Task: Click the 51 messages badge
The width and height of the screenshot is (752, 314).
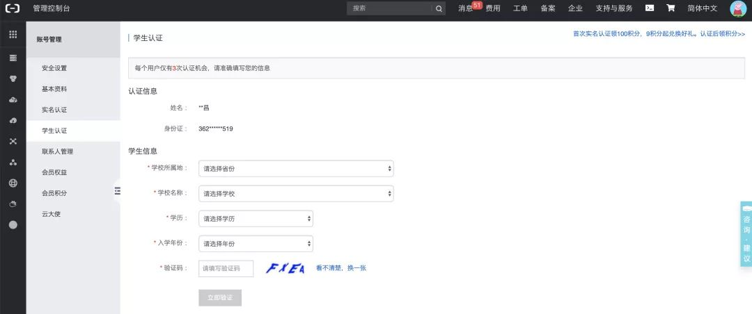Action: (477, 5)
